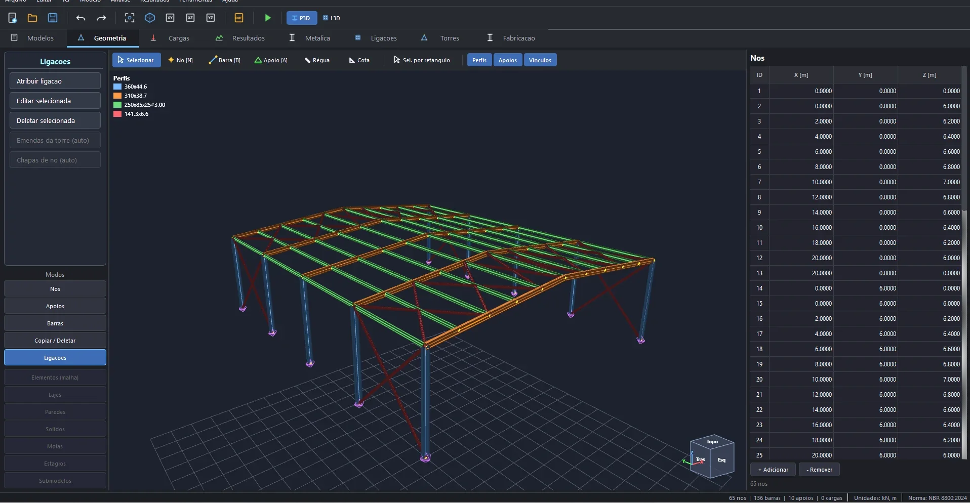Image resolution: width=970 pixels, height=503 pixels.
Task: Set the view to YZ plane
Action: click(211, 18)
